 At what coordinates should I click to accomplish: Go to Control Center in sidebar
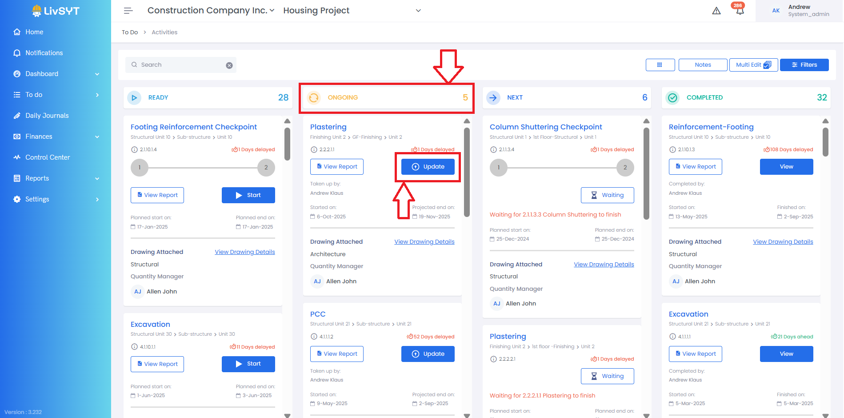[x=48, y=157]
